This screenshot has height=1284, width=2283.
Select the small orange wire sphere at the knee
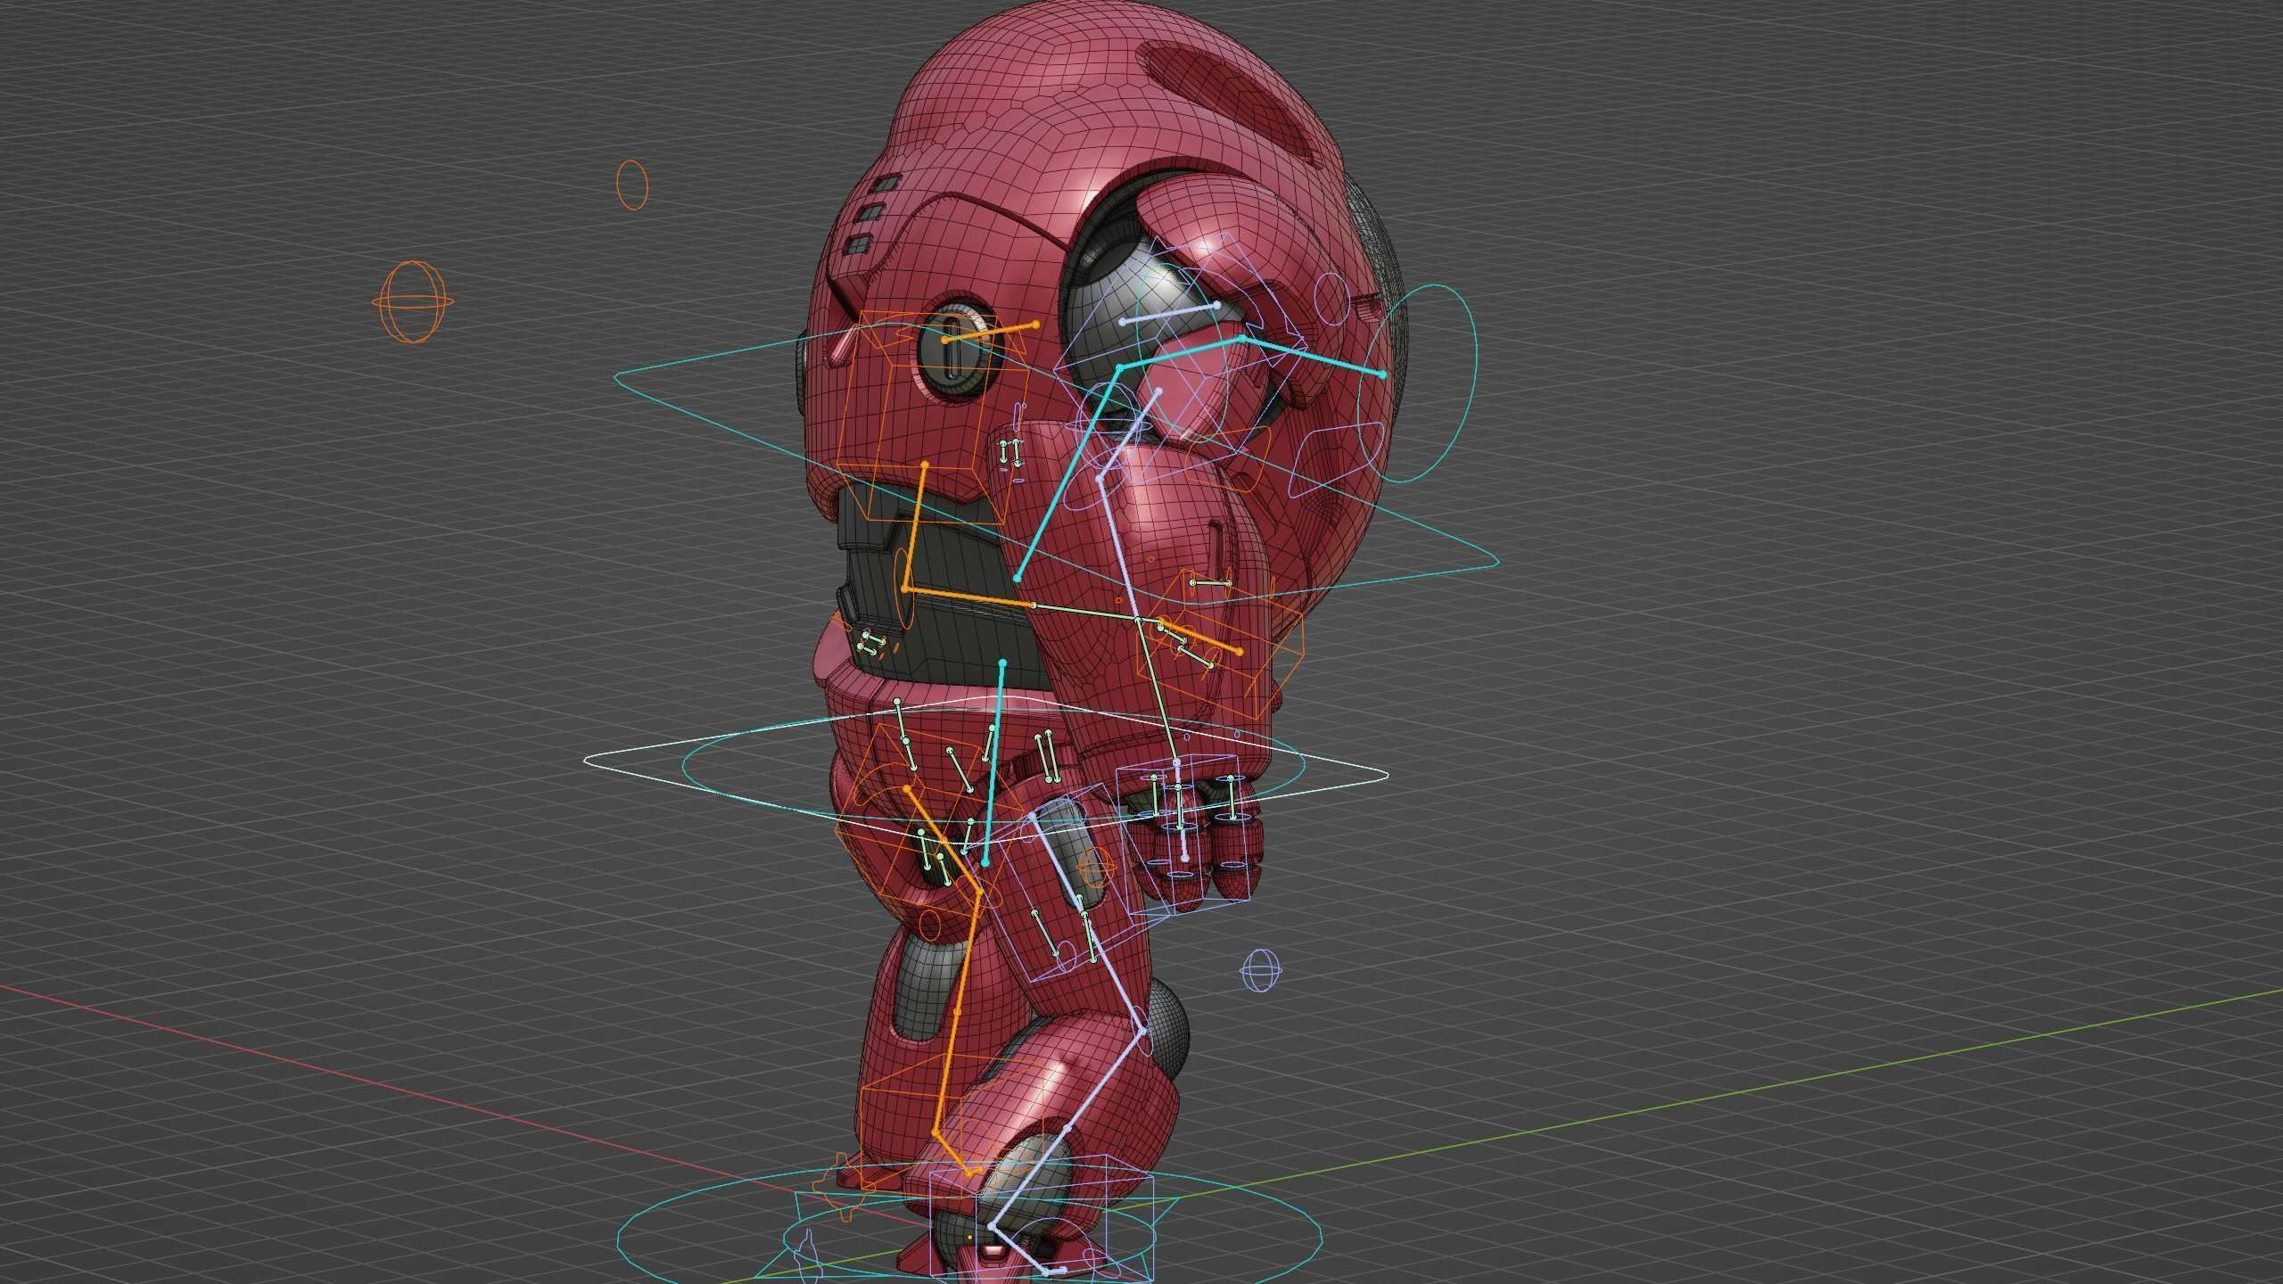(1094, 866)
